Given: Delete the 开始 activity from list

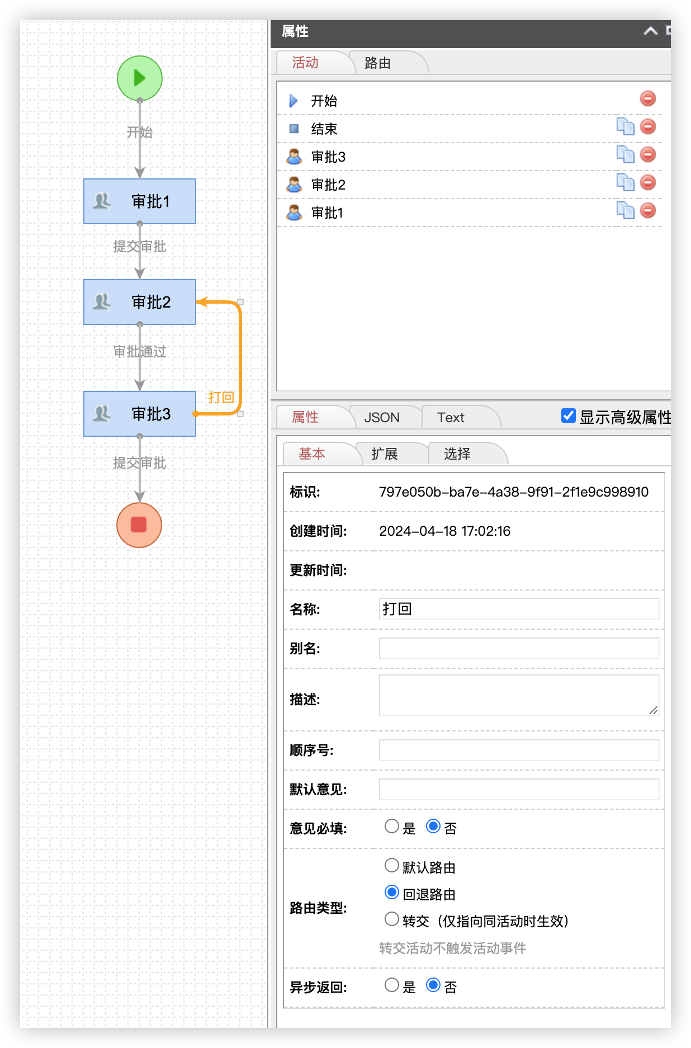Looking at the screenshot, I should [x=648, y=99].
